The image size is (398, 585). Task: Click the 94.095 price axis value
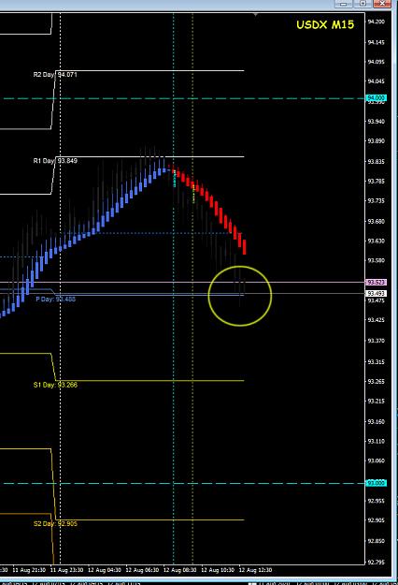pyautogui.click(x=376, y=62)
